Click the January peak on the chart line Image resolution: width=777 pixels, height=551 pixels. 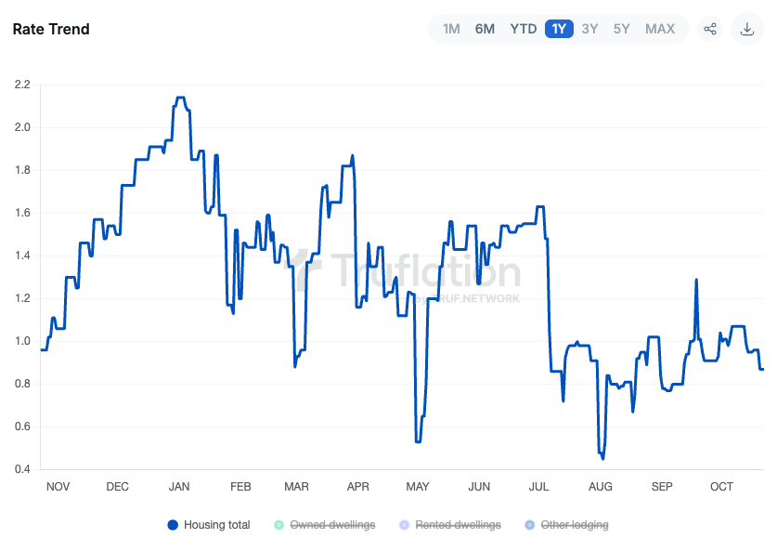tap(179, 96)
